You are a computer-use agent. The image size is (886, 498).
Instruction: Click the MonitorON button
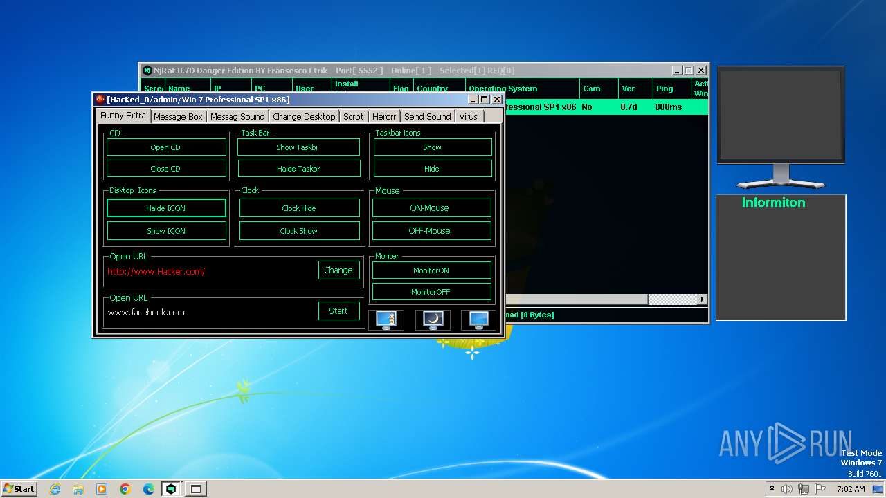[432, 270]
